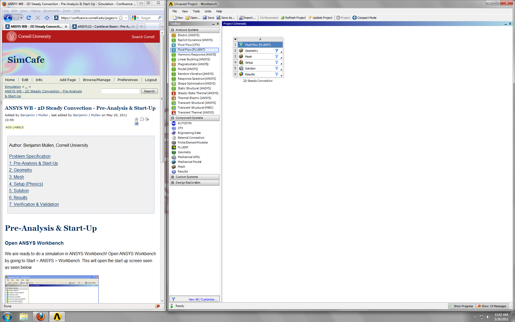
Task: Open the Workbench Units menu
Action: tap(208, 11)
